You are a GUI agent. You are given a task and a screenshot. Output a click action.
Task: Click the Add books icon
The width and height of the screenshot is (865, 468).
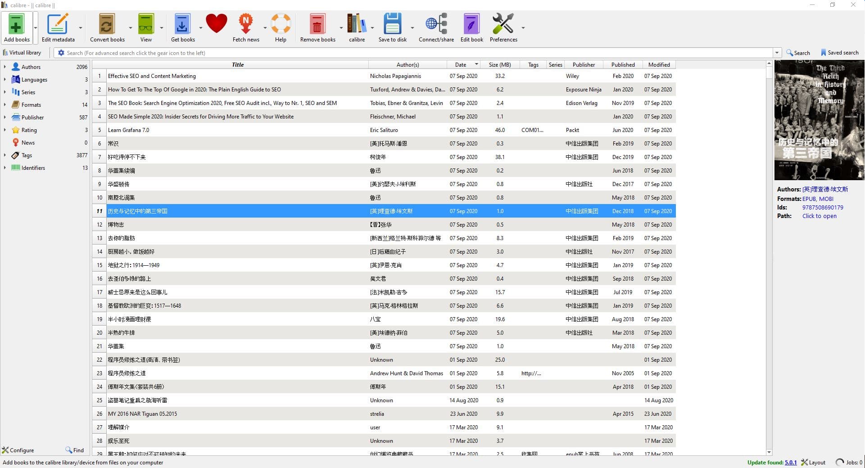(x=16, y=25)
